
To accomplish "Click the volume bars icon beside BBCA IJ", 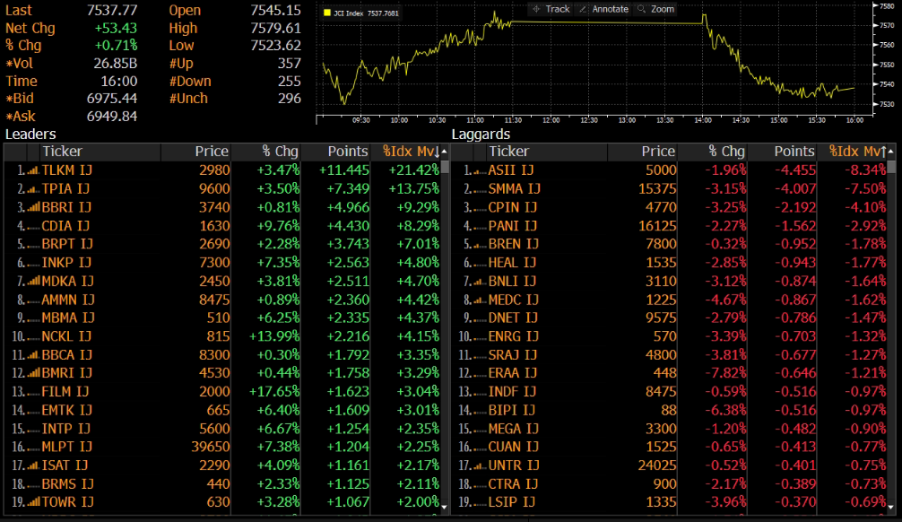I will pos(33,355).
